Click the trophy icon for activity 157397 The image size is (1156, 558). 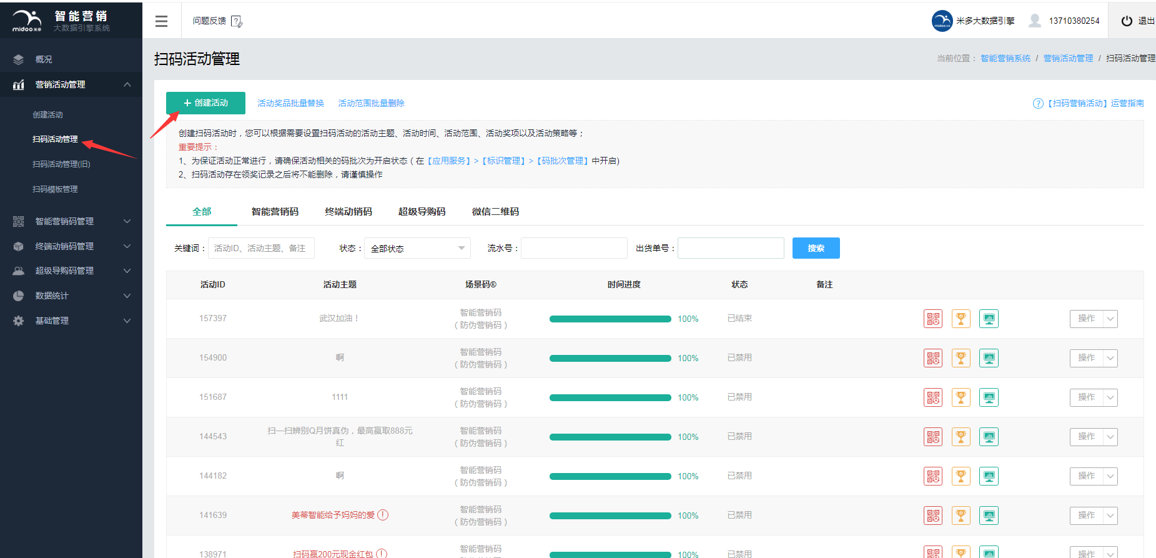tap(961, 319)
